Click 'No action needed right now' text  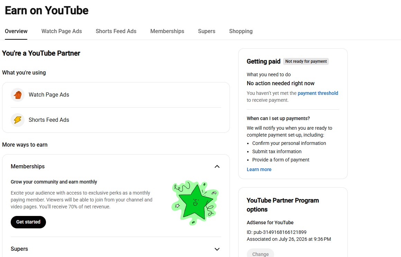point(281,83)
